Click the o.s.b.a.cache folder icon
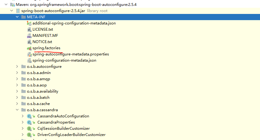 [x=24, y=104]
